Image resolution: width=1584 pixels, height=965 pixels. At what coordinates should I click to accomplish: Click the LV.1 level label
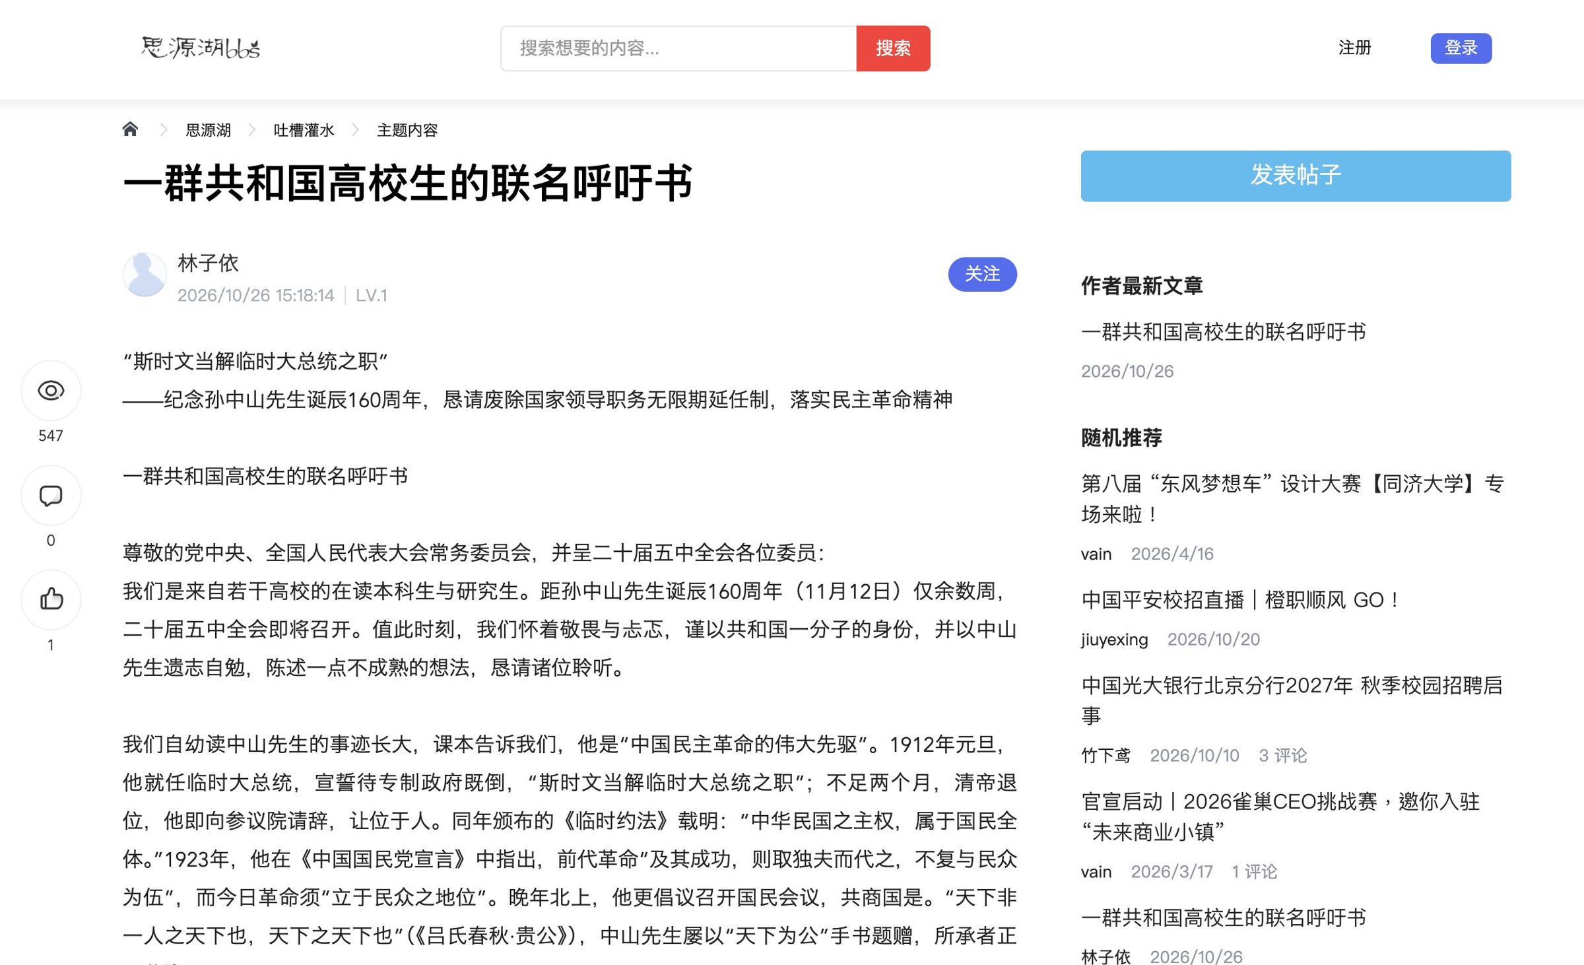(x=372, y=295)
